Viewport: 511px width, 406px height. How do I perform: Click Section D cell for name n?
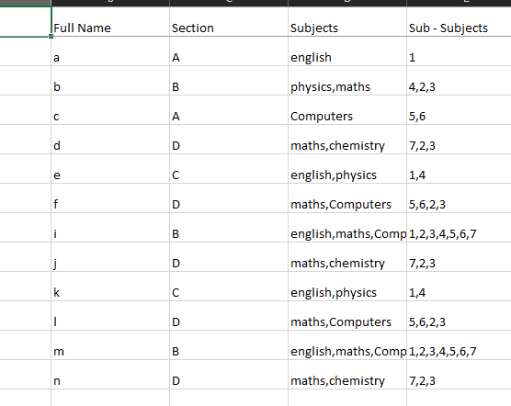229,375
